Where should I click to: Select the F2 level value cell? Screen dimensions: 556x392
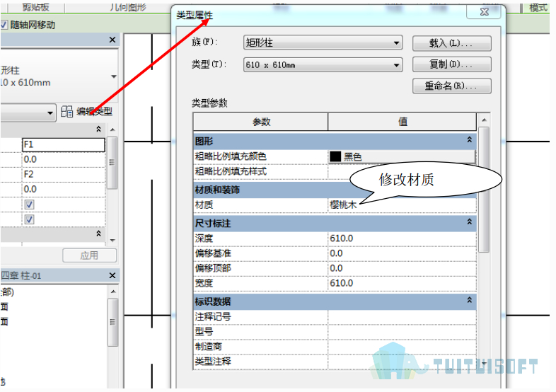[x=64, y=175]
